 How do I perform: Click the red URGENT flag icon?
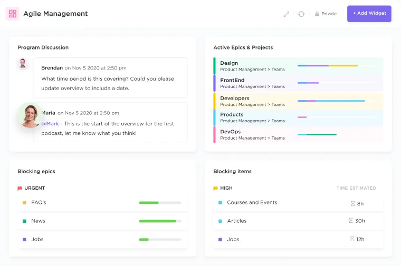click(20, 189)
